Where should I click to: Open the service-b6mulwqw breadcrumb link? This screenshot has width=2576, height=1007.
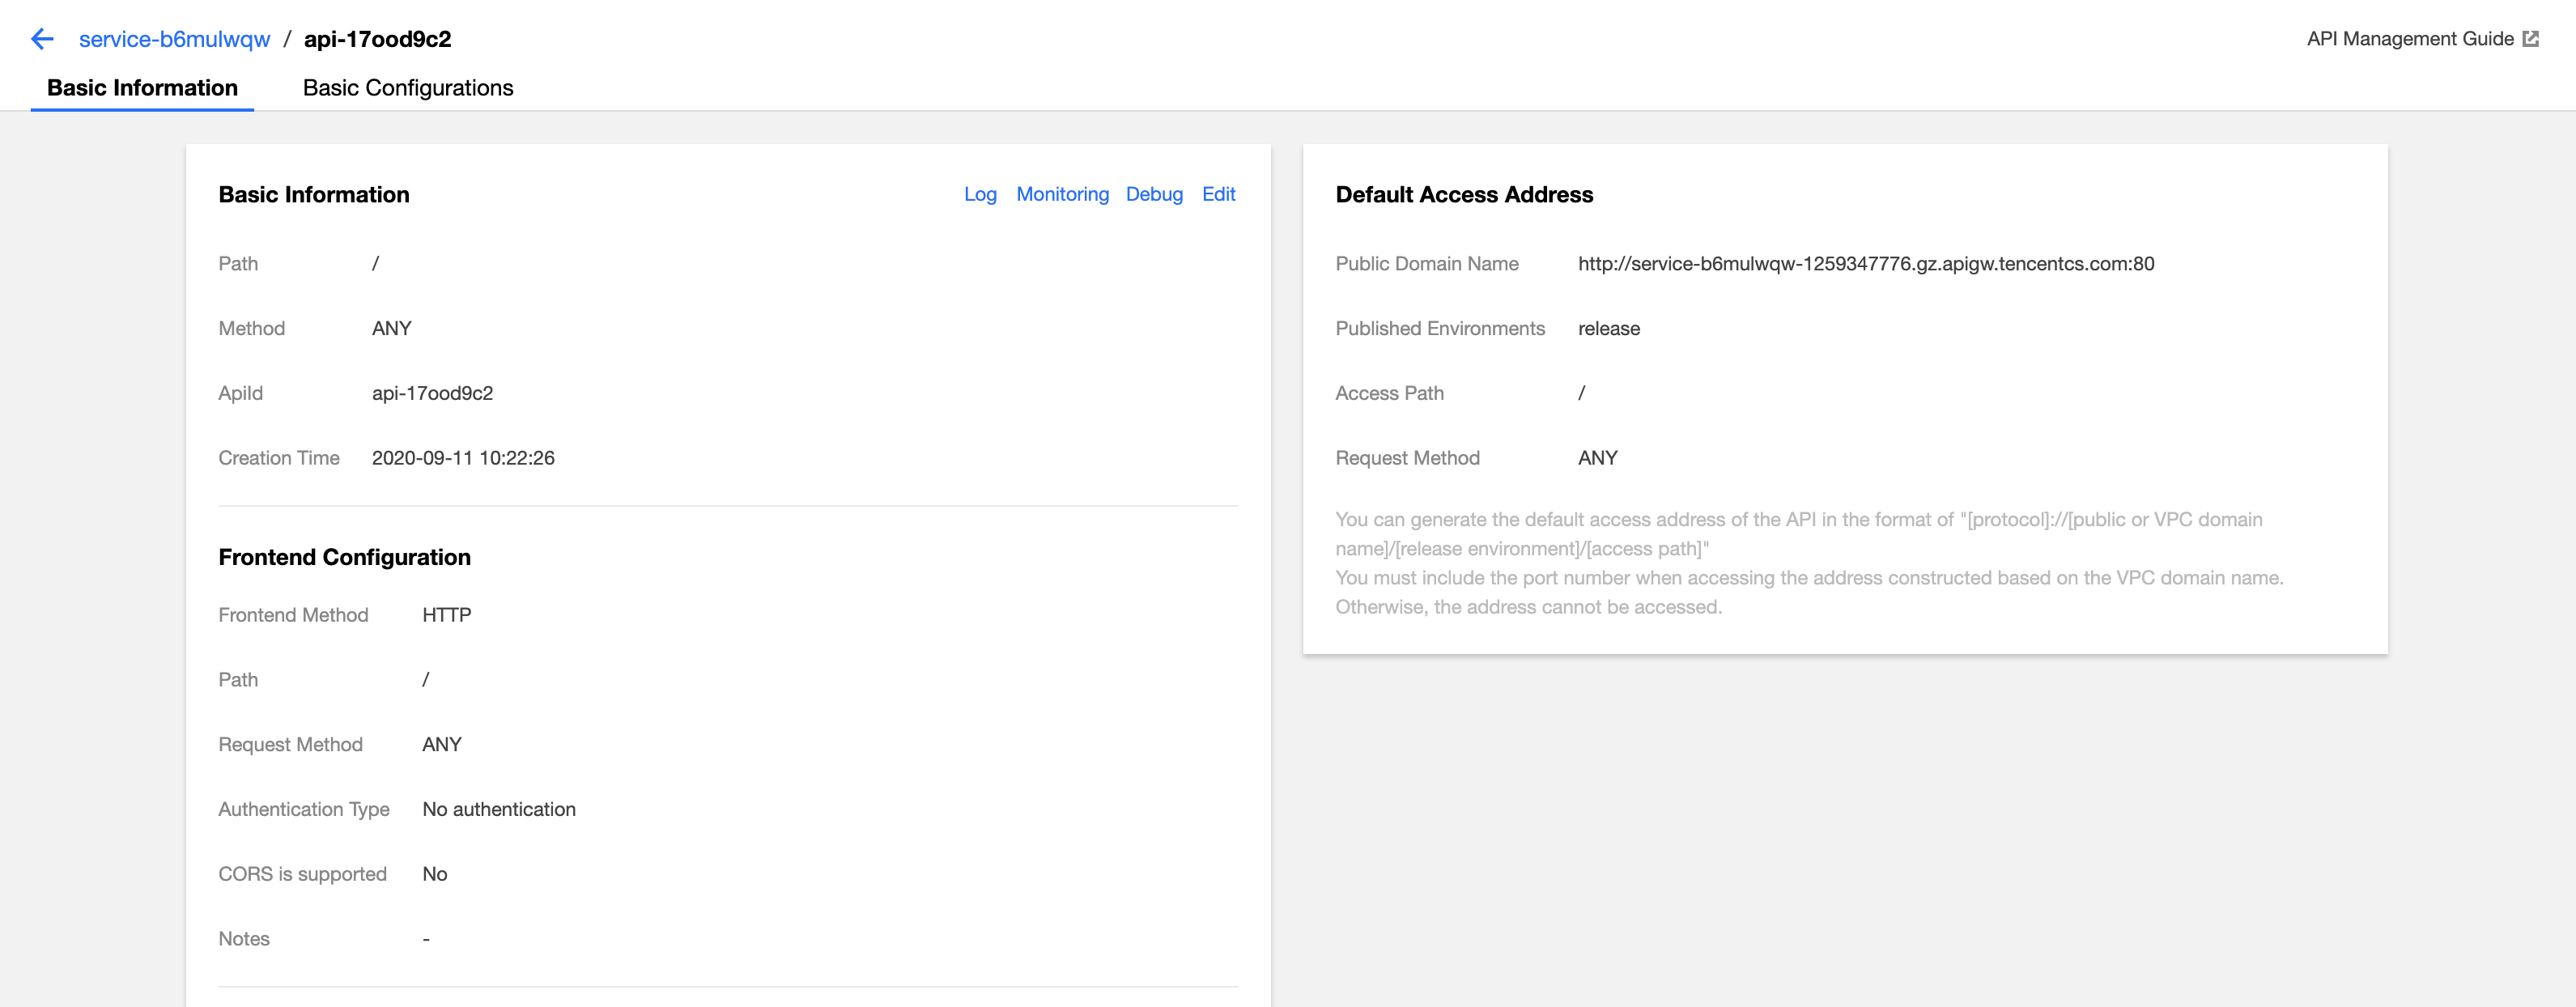point(174,39)
